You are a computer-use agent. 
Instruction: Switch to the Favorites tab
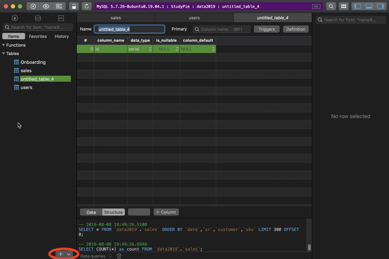pyautogui.click(x=38, y=36)
